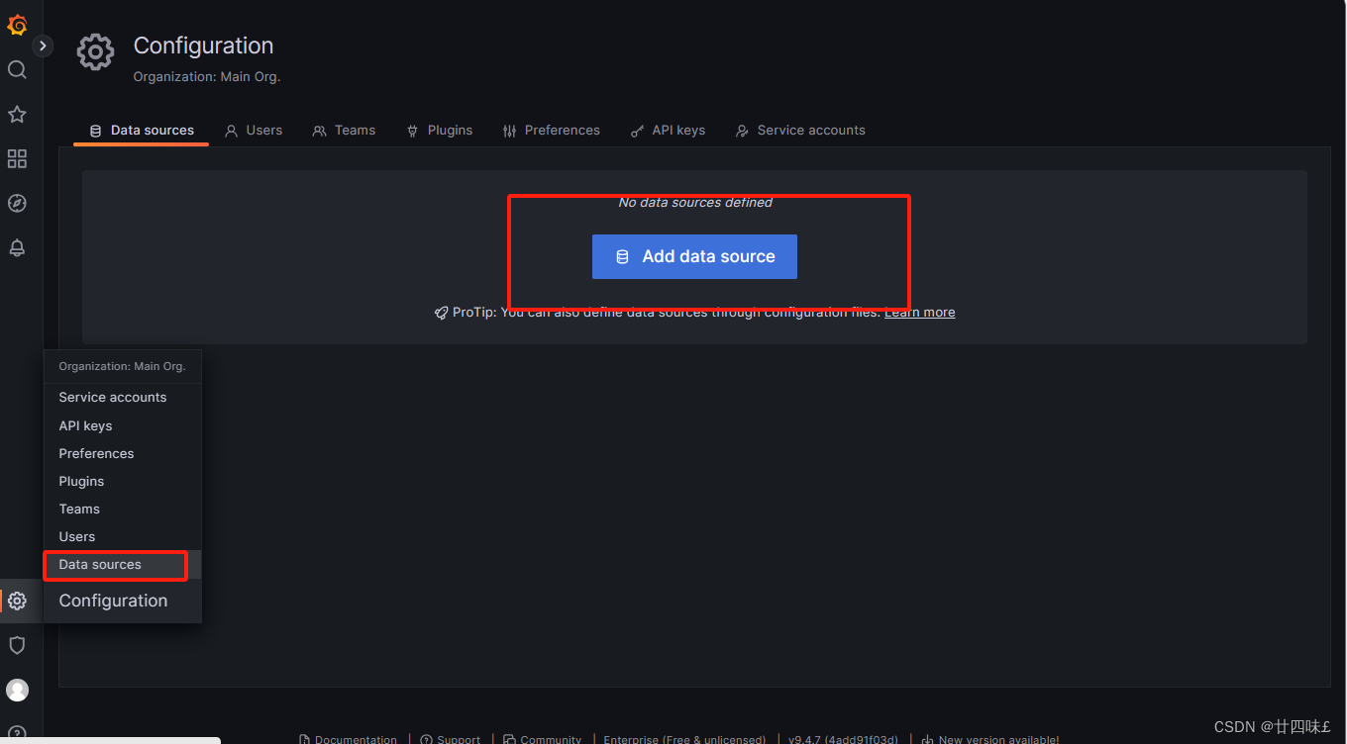
Task: Open the Dashboards grid icon
Action: point(16,158)
